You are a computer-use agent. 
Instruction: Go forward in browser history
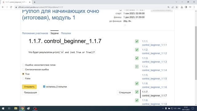point(7,7)
